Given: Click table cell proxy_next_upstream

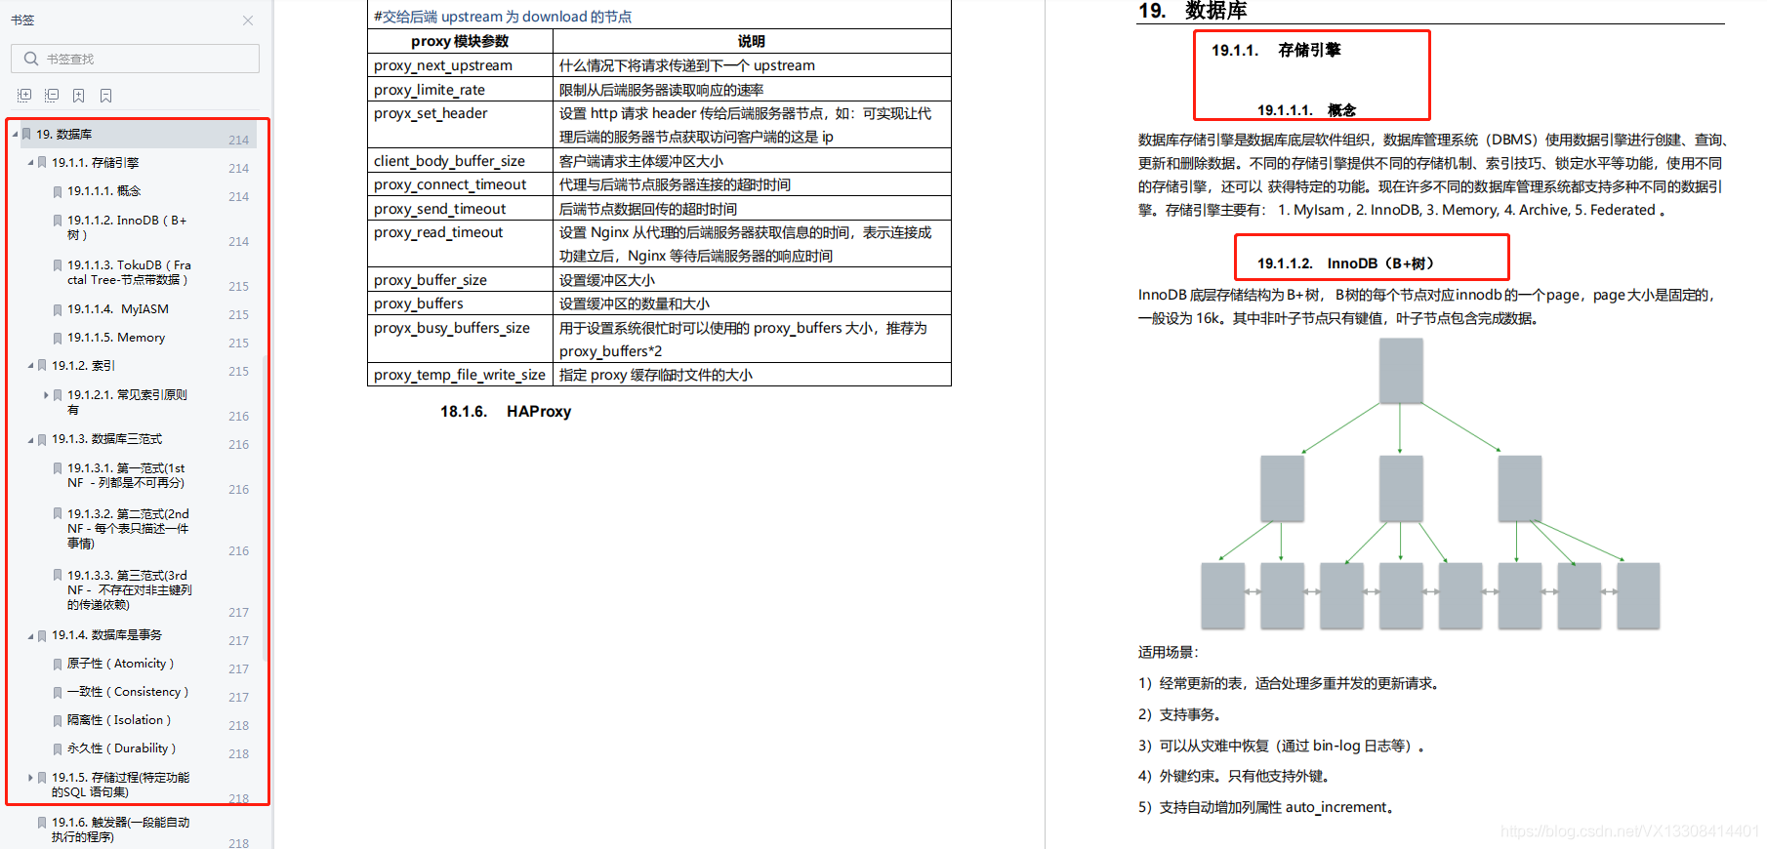Looking at the screenshot, I should [x=460, y=65].
